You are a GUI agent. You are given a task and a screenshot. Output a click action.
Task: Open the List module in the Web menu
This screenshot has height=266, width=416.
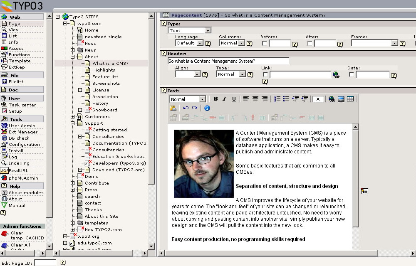click(13, 36)
